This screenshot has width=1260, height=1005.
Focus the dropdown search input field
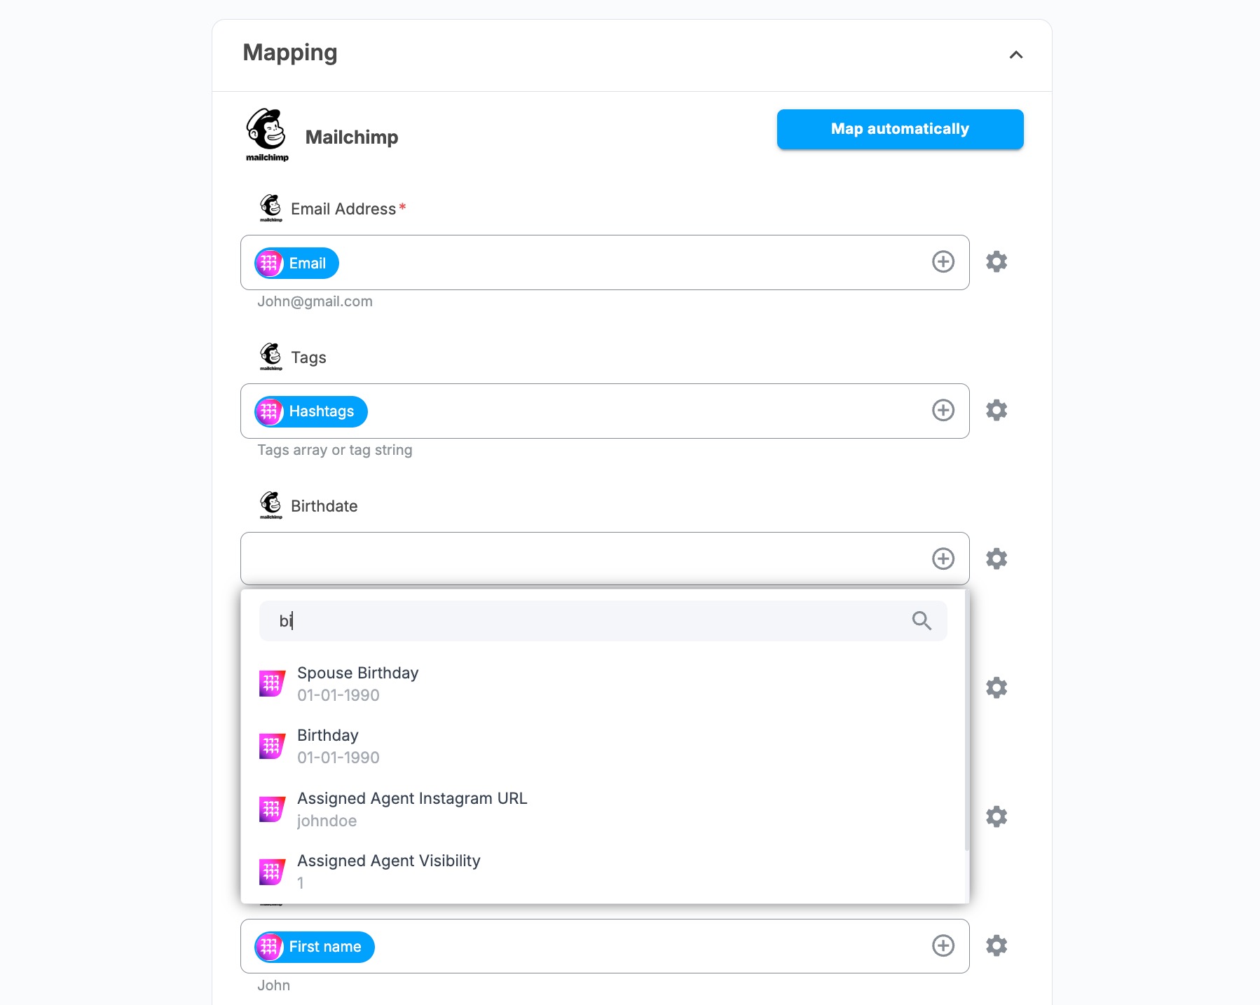point(589,621)
